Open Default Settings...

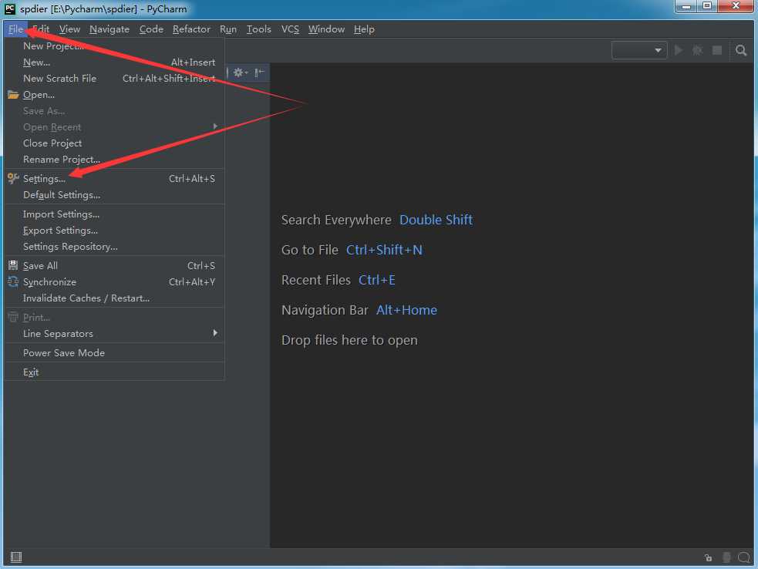pyautogui.click(x=114, y=195)
